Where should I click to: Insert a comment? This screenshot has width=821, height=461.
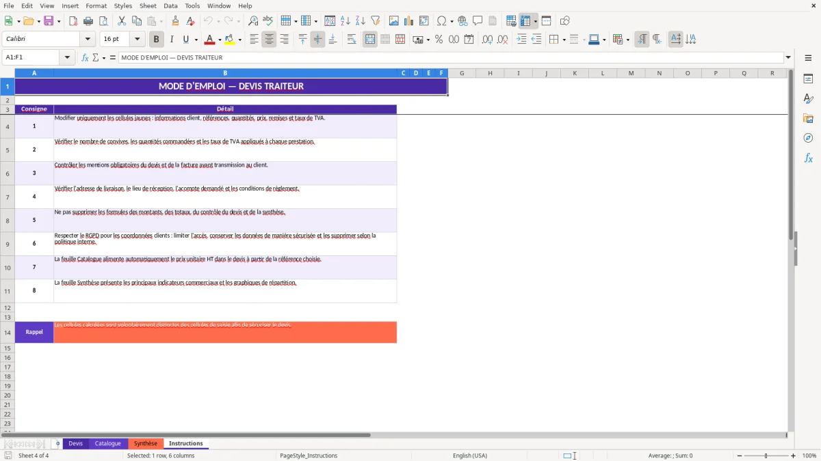pyautogui.click(x=478, y=21)
